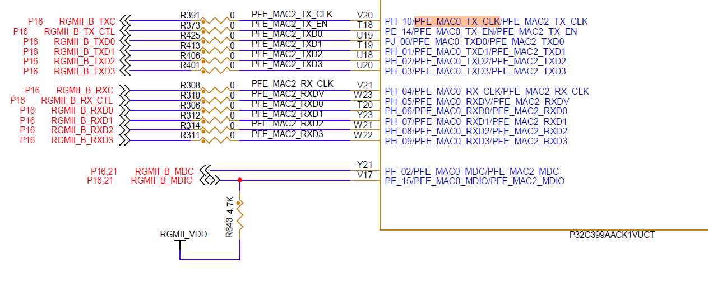Select the RGMII_B_TXC net label
708x286 pixels.
[x=87, y=21]
